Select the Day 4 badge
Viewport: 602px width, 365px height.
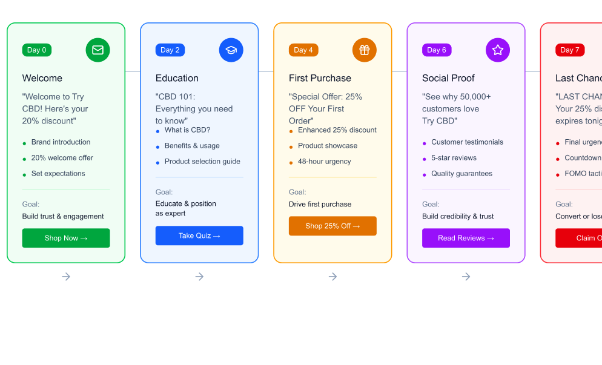click(x=303, y=50)
